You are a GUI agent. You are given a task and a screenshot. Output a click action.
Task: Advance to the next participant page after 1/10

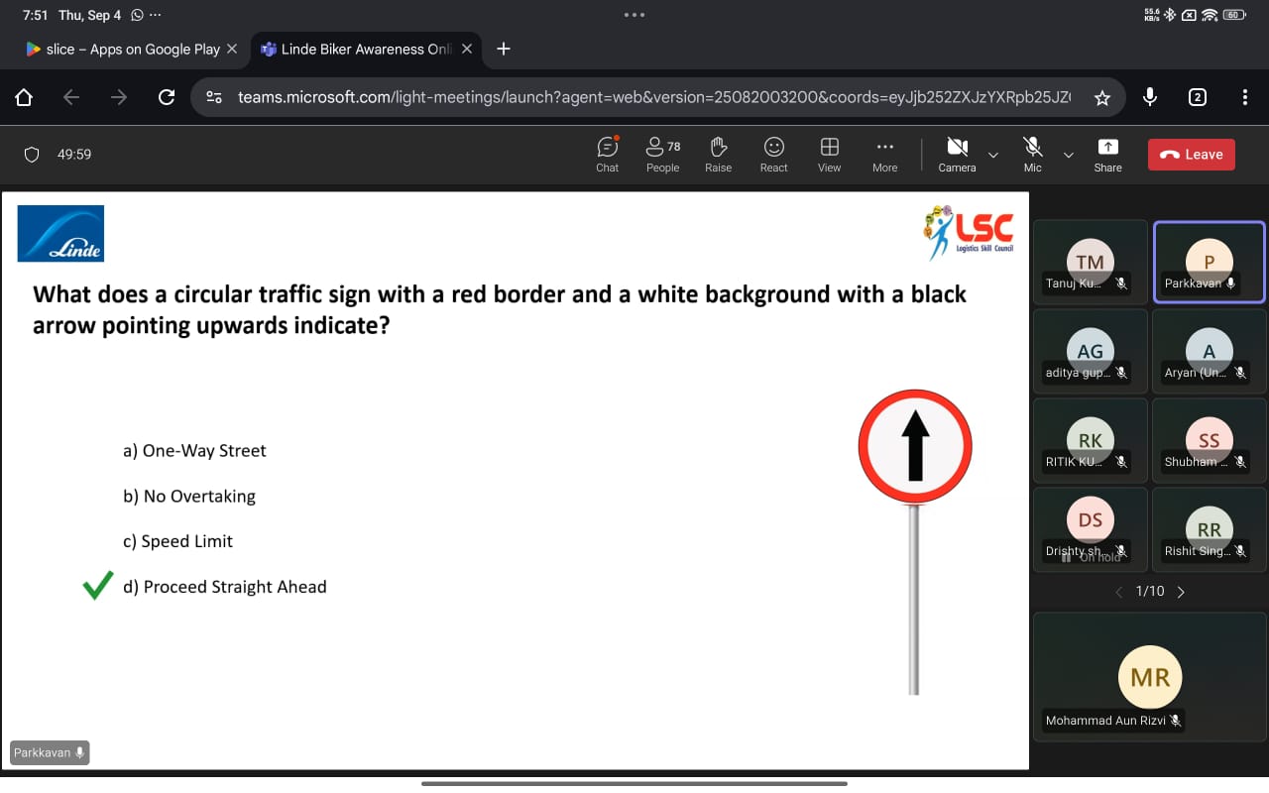[x=1181, y=591]
